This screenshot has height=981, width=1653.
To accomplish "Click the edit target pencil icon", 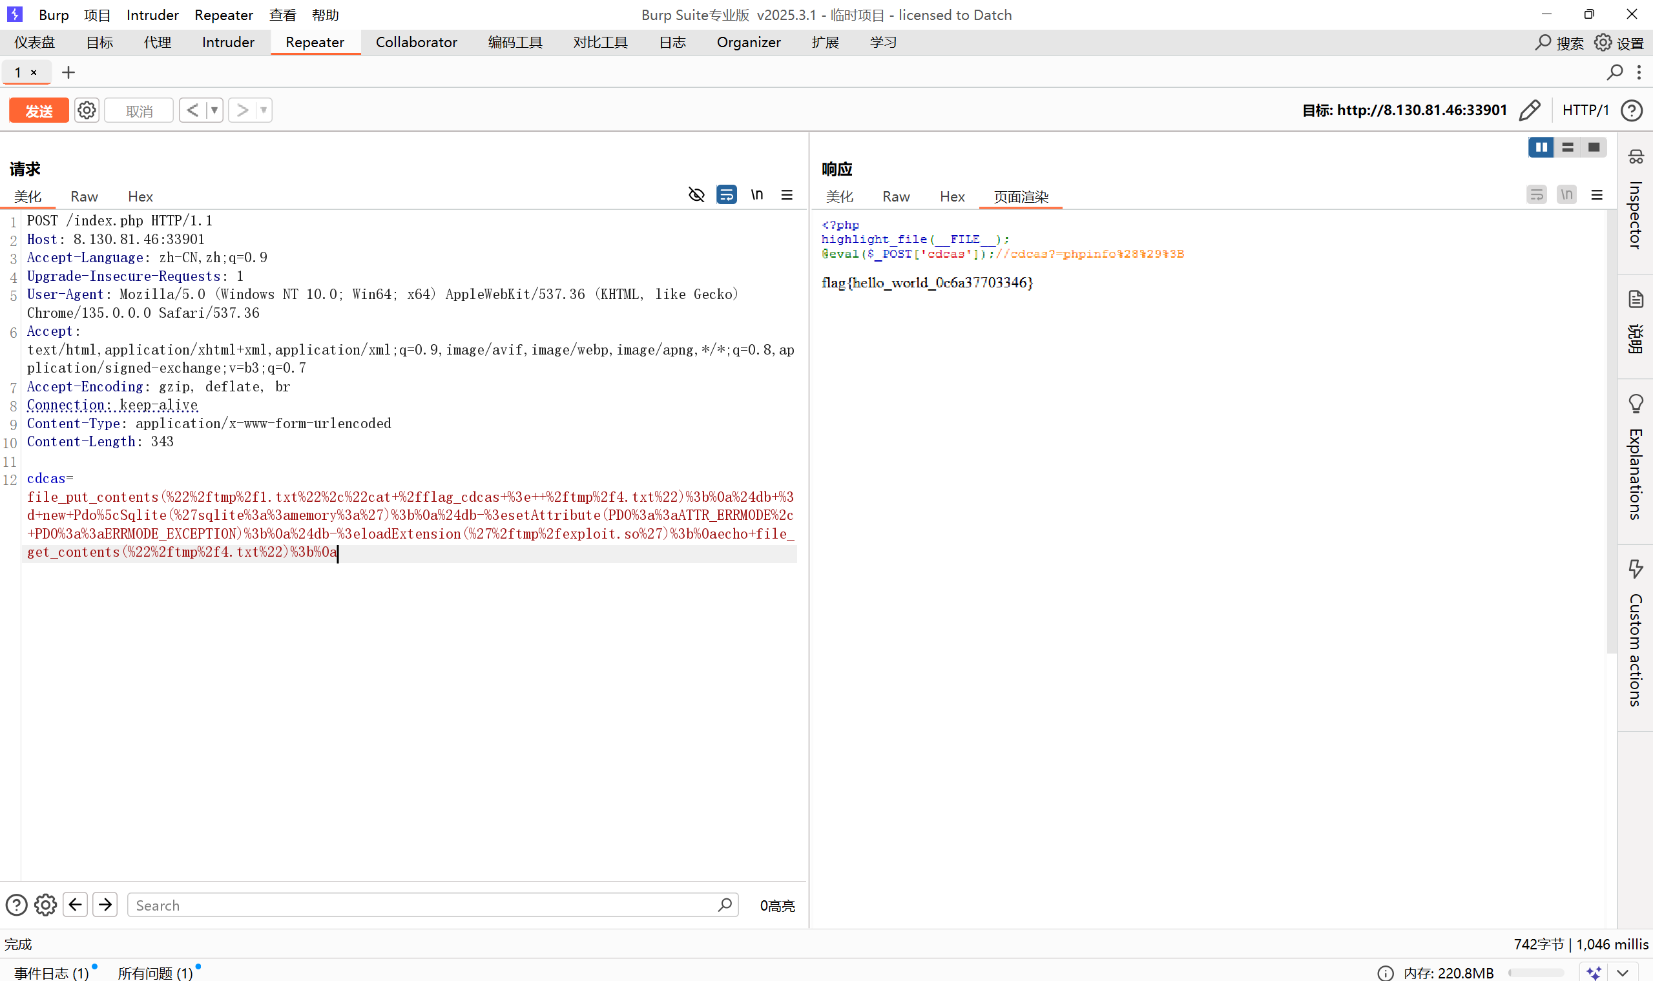I will tap(1529, 110).
